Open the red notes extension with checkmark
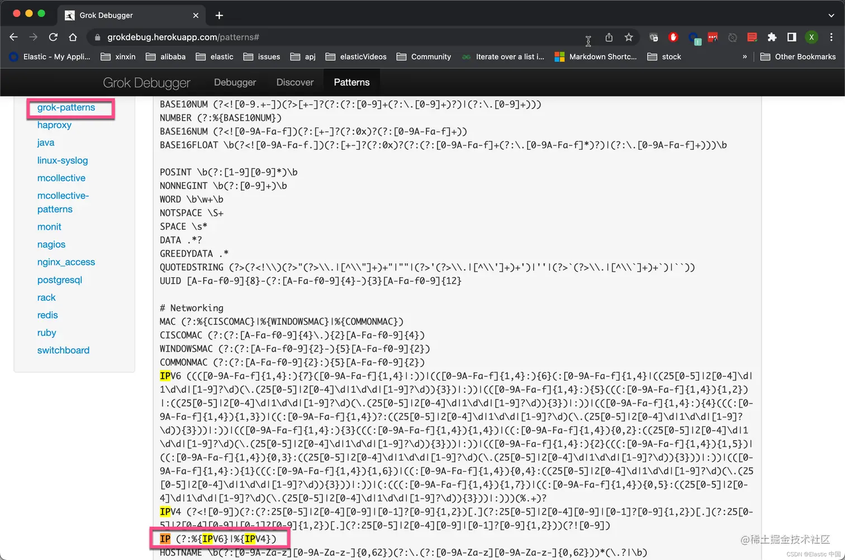Screen dimensions: 845x560 (x=752, y=37)
